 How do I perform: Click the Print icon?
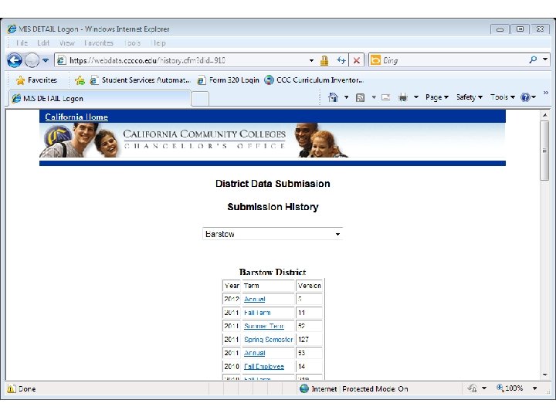coord(403,97)
